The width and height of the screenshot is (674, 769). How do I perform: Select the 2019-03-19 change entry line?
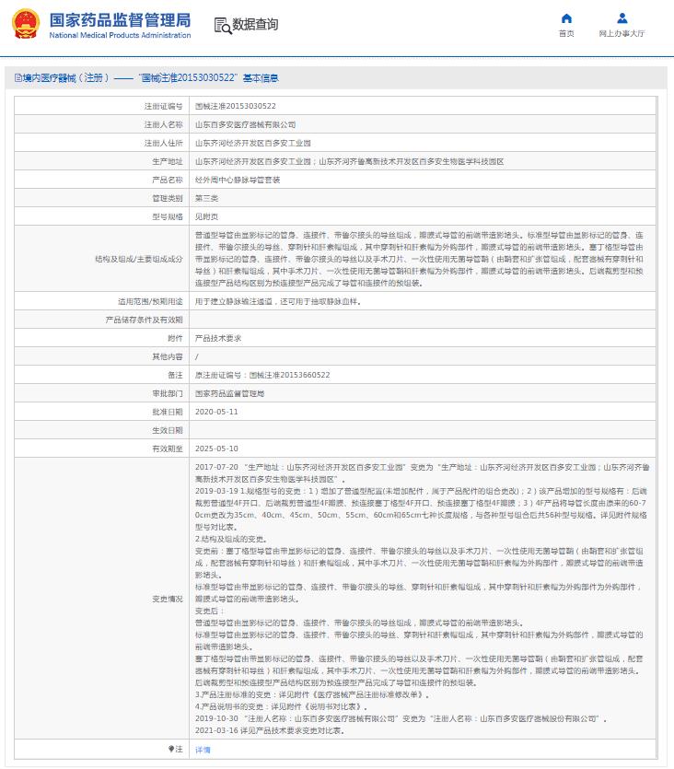tap(421, 509)
